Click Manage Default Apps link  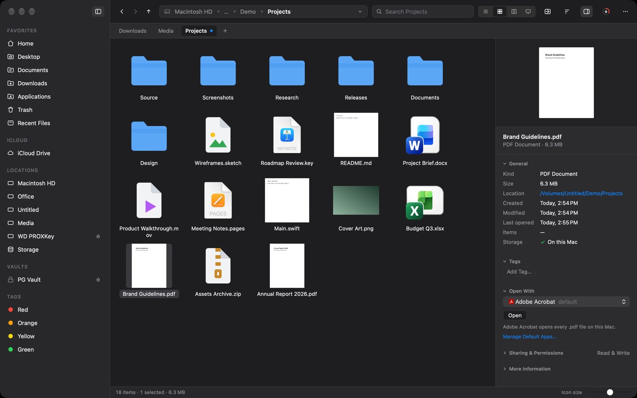pos(529,337)
